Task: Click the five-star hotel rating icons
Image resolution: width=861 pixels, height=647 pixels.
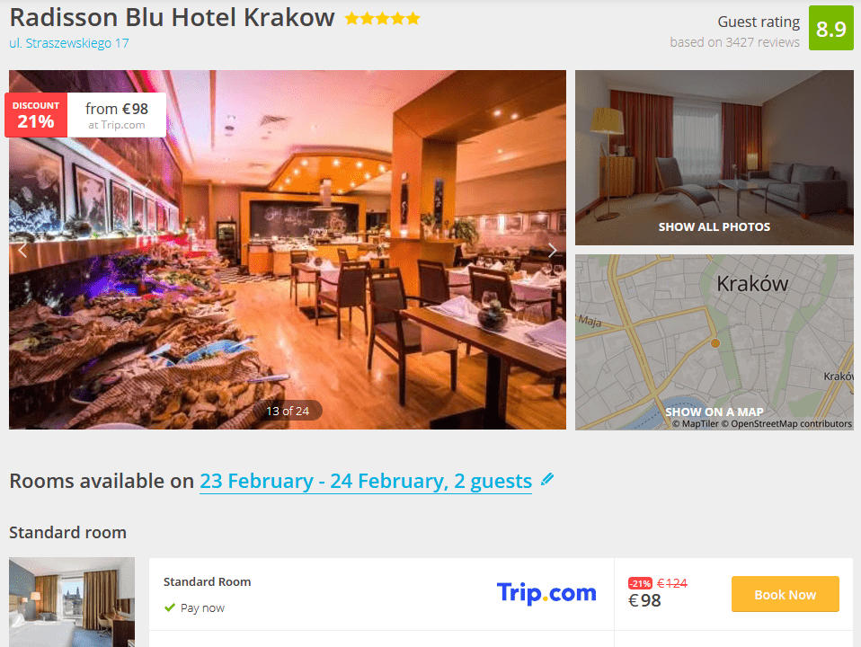Action: click(x=382, y=19)
